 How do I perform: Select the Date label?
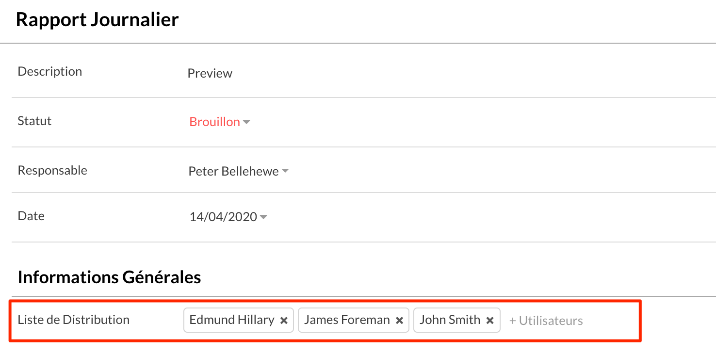pos(31,216)
